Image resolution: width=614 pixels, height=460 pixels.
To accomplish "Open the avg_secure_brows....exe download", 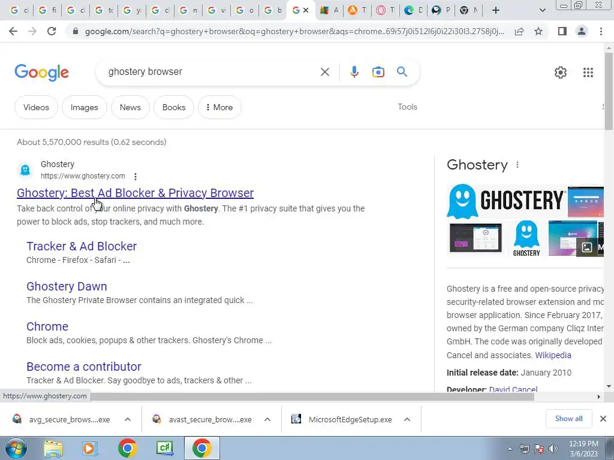I will coord(62,419).
